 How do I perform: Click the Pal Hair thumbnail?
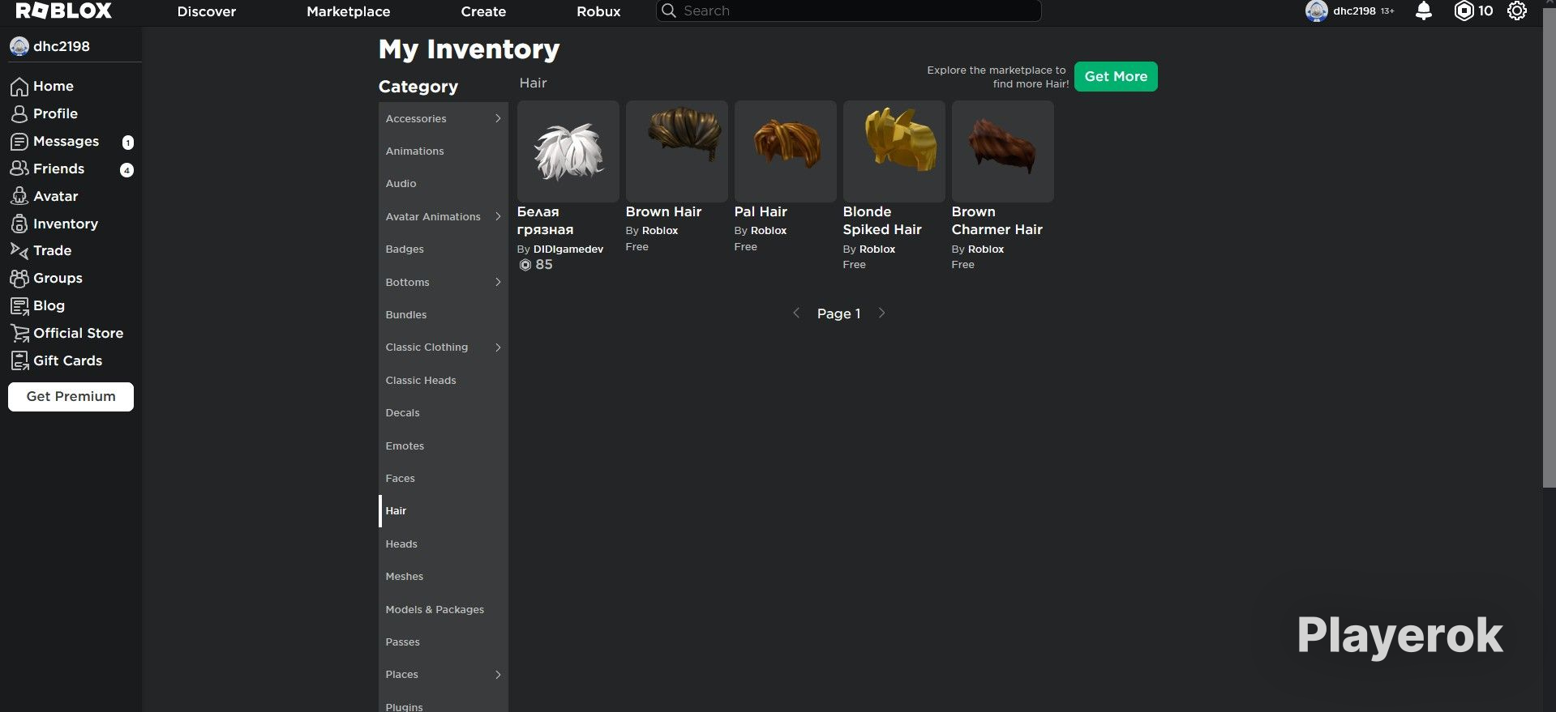pos(786,151)
